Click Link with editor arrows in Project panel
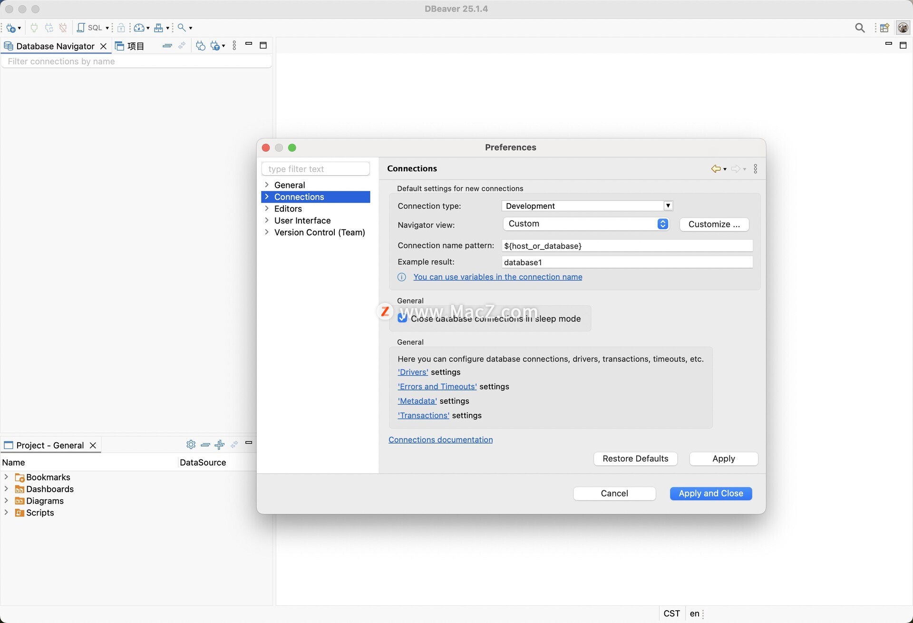The height and width of the screenshot is (623, 913). point(234,445)
